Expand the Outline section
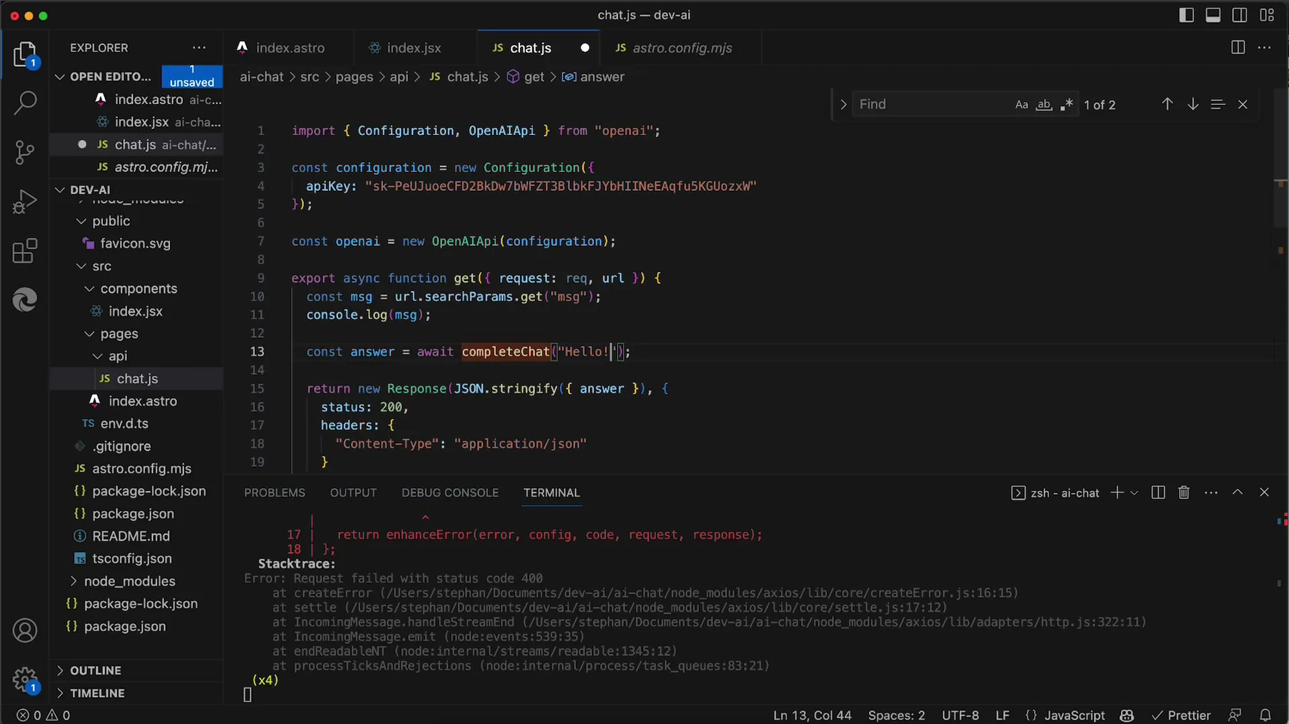This screenshot has height=724, width=1289. pos(95,670)
